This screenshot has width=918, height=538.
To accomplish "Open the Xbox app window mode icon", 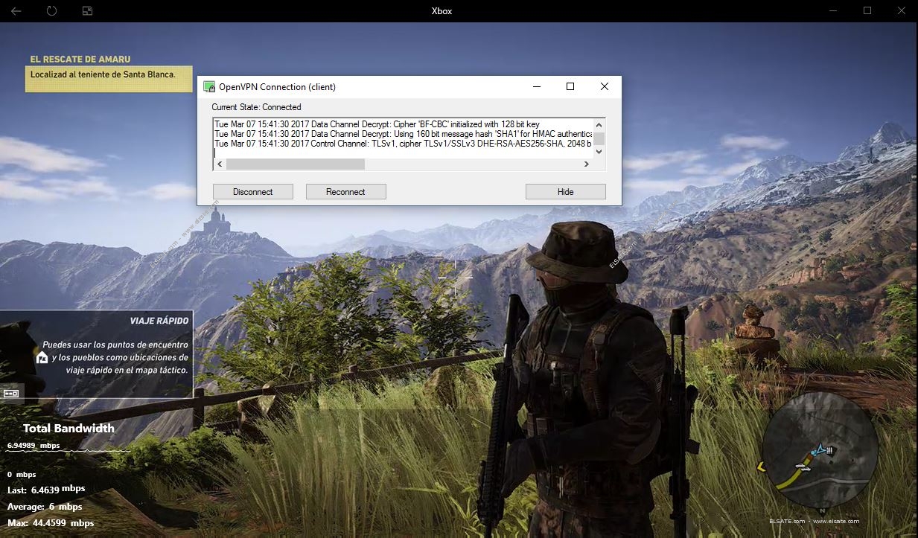I will click(87, 11).
